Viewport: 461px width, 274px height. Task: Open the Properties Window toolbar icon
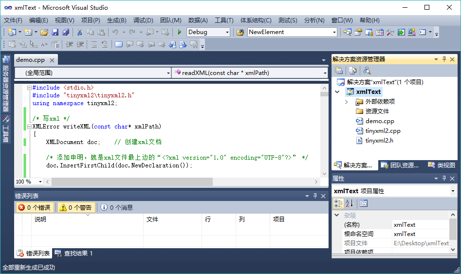coord(358,32)
